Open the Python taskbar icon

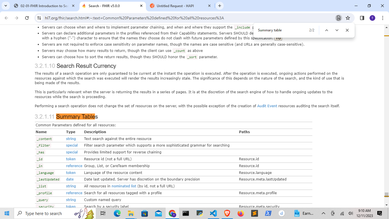pyautogui.click(x=200, y=213)
